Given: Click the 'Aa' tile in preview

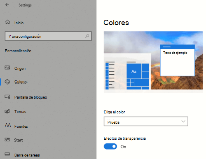Looking at the screenshot, I should click(134, 71).
